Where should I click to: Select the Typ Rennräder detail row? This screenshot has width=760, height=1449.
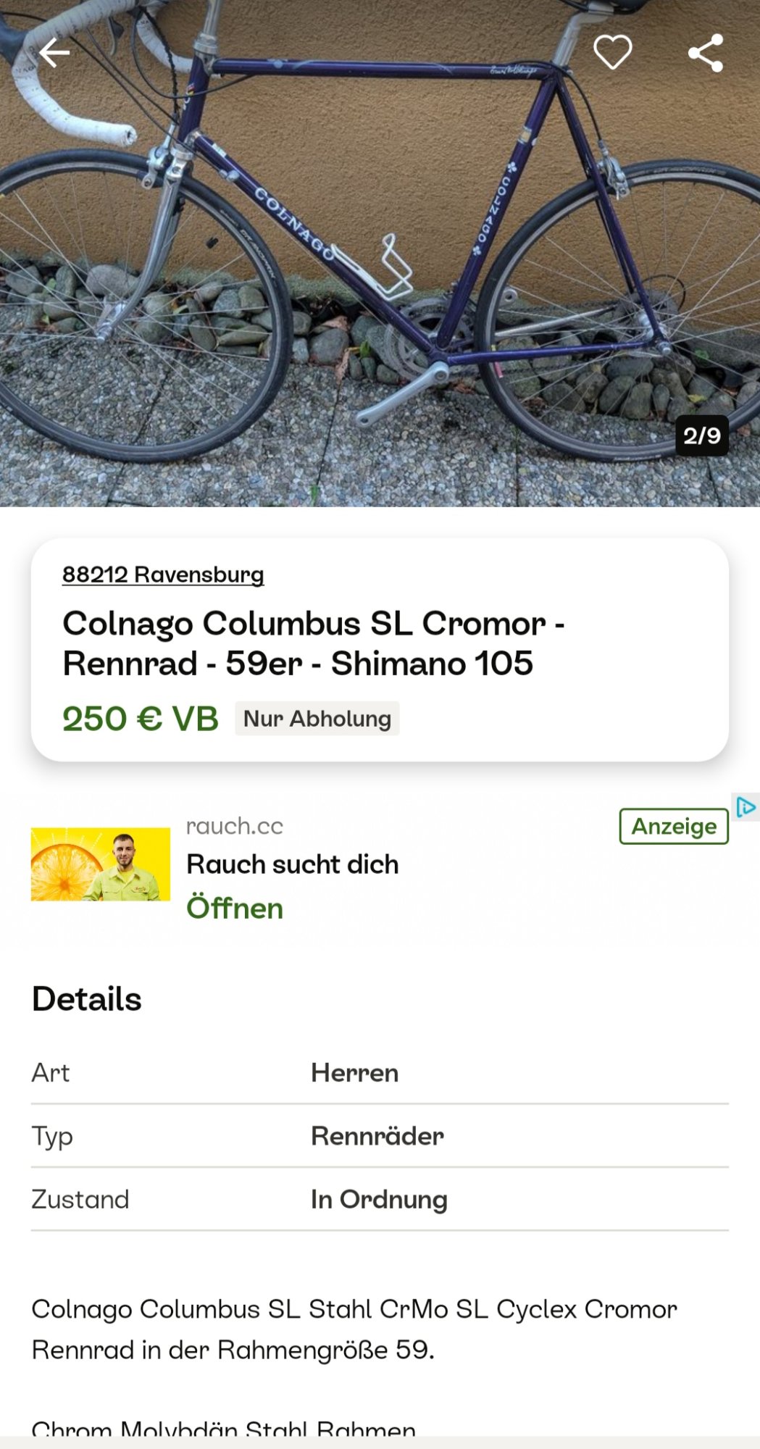[380, 1136]
